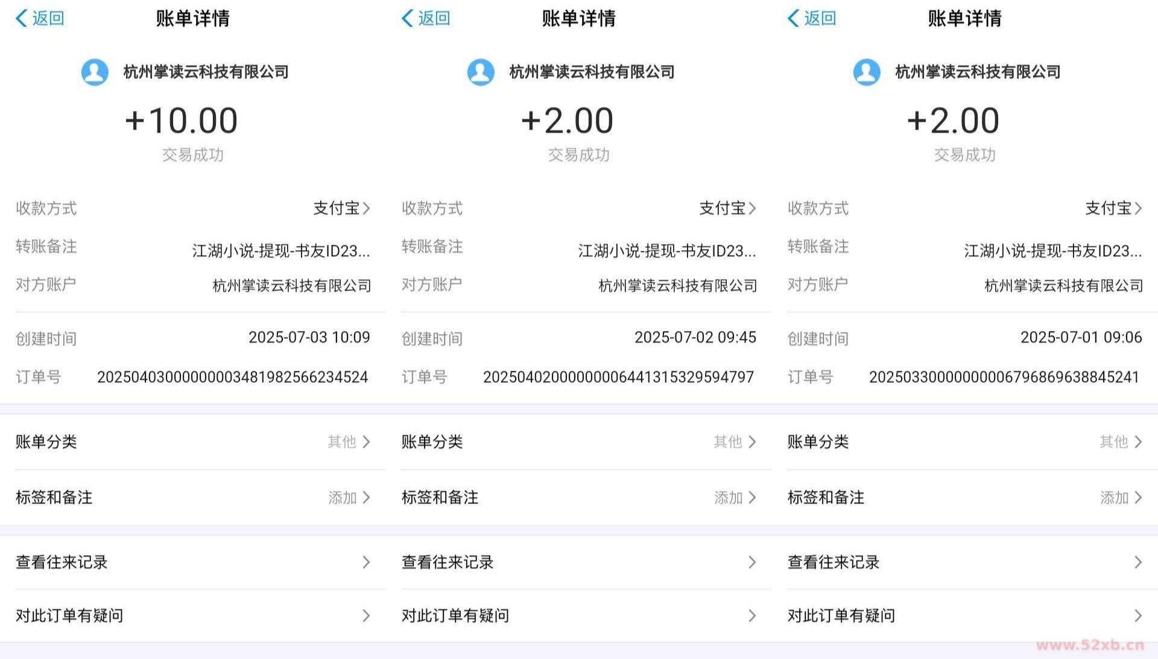Change bill category 其他 in the left panel
This screenshot has height=659, width=1158.
349,442
